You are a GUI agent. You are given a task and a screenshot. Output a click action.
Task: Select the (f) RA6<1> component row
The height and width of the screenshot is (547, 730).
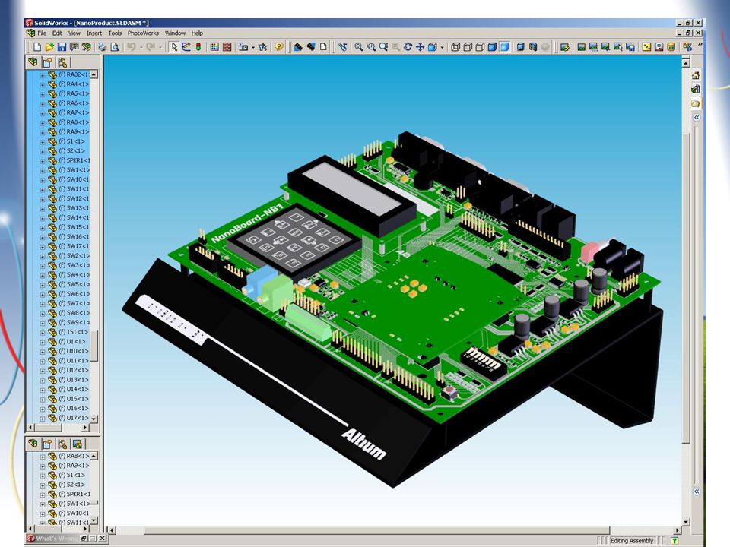click(x=69, y=103)
